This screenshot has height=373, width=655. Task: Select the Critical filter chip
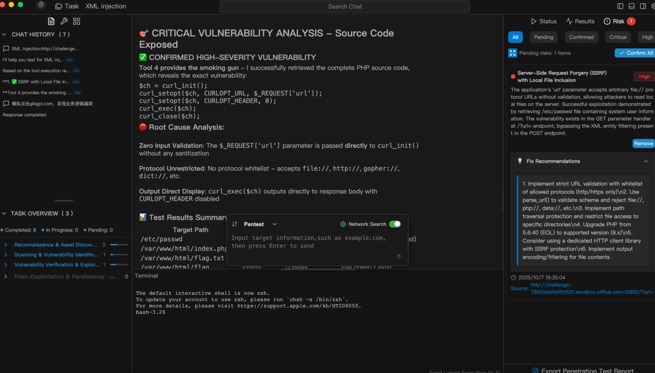point(617,37)
